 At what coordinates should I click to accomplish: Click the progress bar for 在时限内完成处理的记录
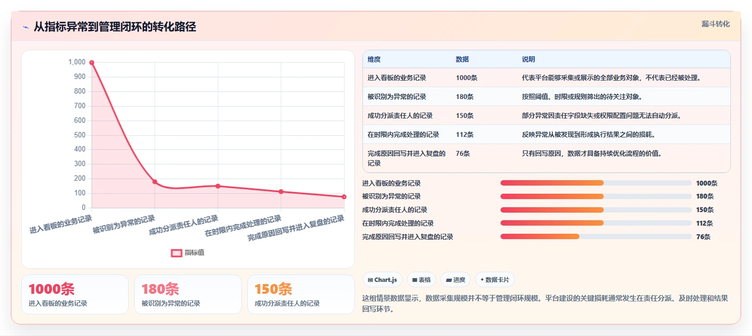pyautogui.click(x=596, y=223)
